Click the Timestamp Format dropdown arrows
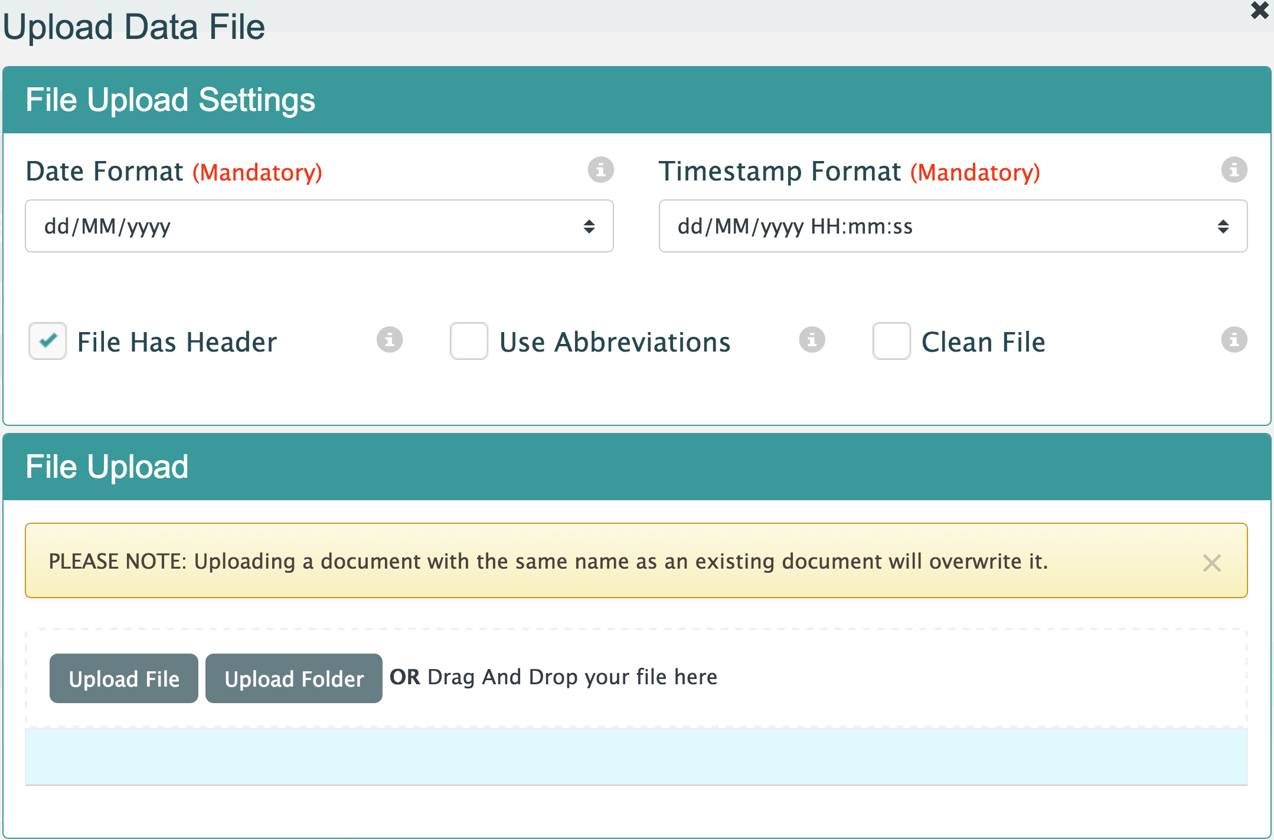1274x840 pixels. coord(1223,227)
